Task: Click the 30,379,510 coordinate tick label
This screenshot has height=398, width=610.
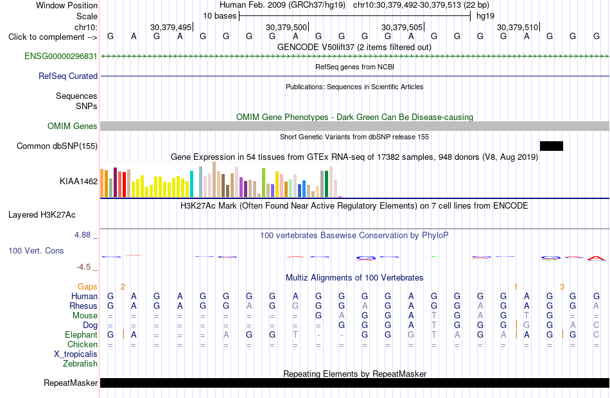Action: (518, 27)
